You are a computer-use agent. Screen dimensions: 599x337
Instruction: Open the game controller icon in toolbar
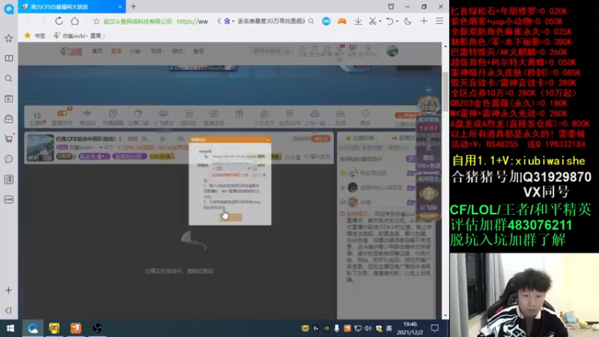pyautogui.click(x=341, y=22)
